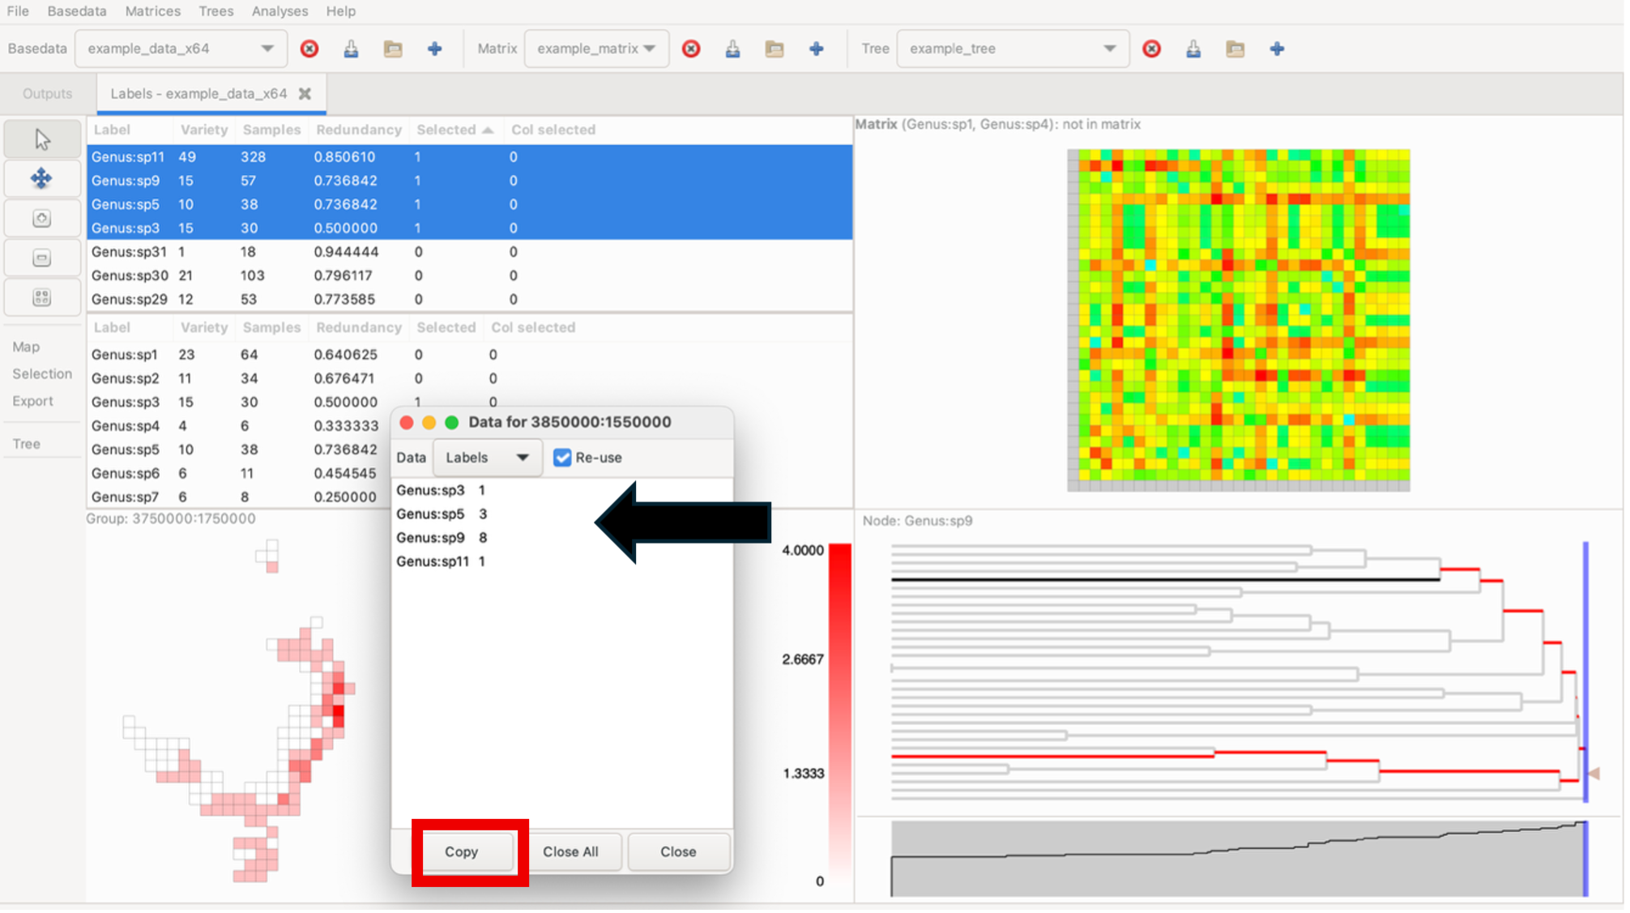The height and width of the screenshot is (913, 1630).
Task: Open a tree file via folder icon
Action: [1235, 49]
